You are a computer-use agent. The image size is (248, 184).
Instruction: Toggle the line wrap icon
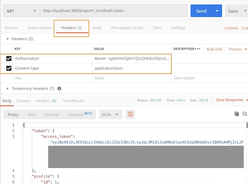[130, 114]
